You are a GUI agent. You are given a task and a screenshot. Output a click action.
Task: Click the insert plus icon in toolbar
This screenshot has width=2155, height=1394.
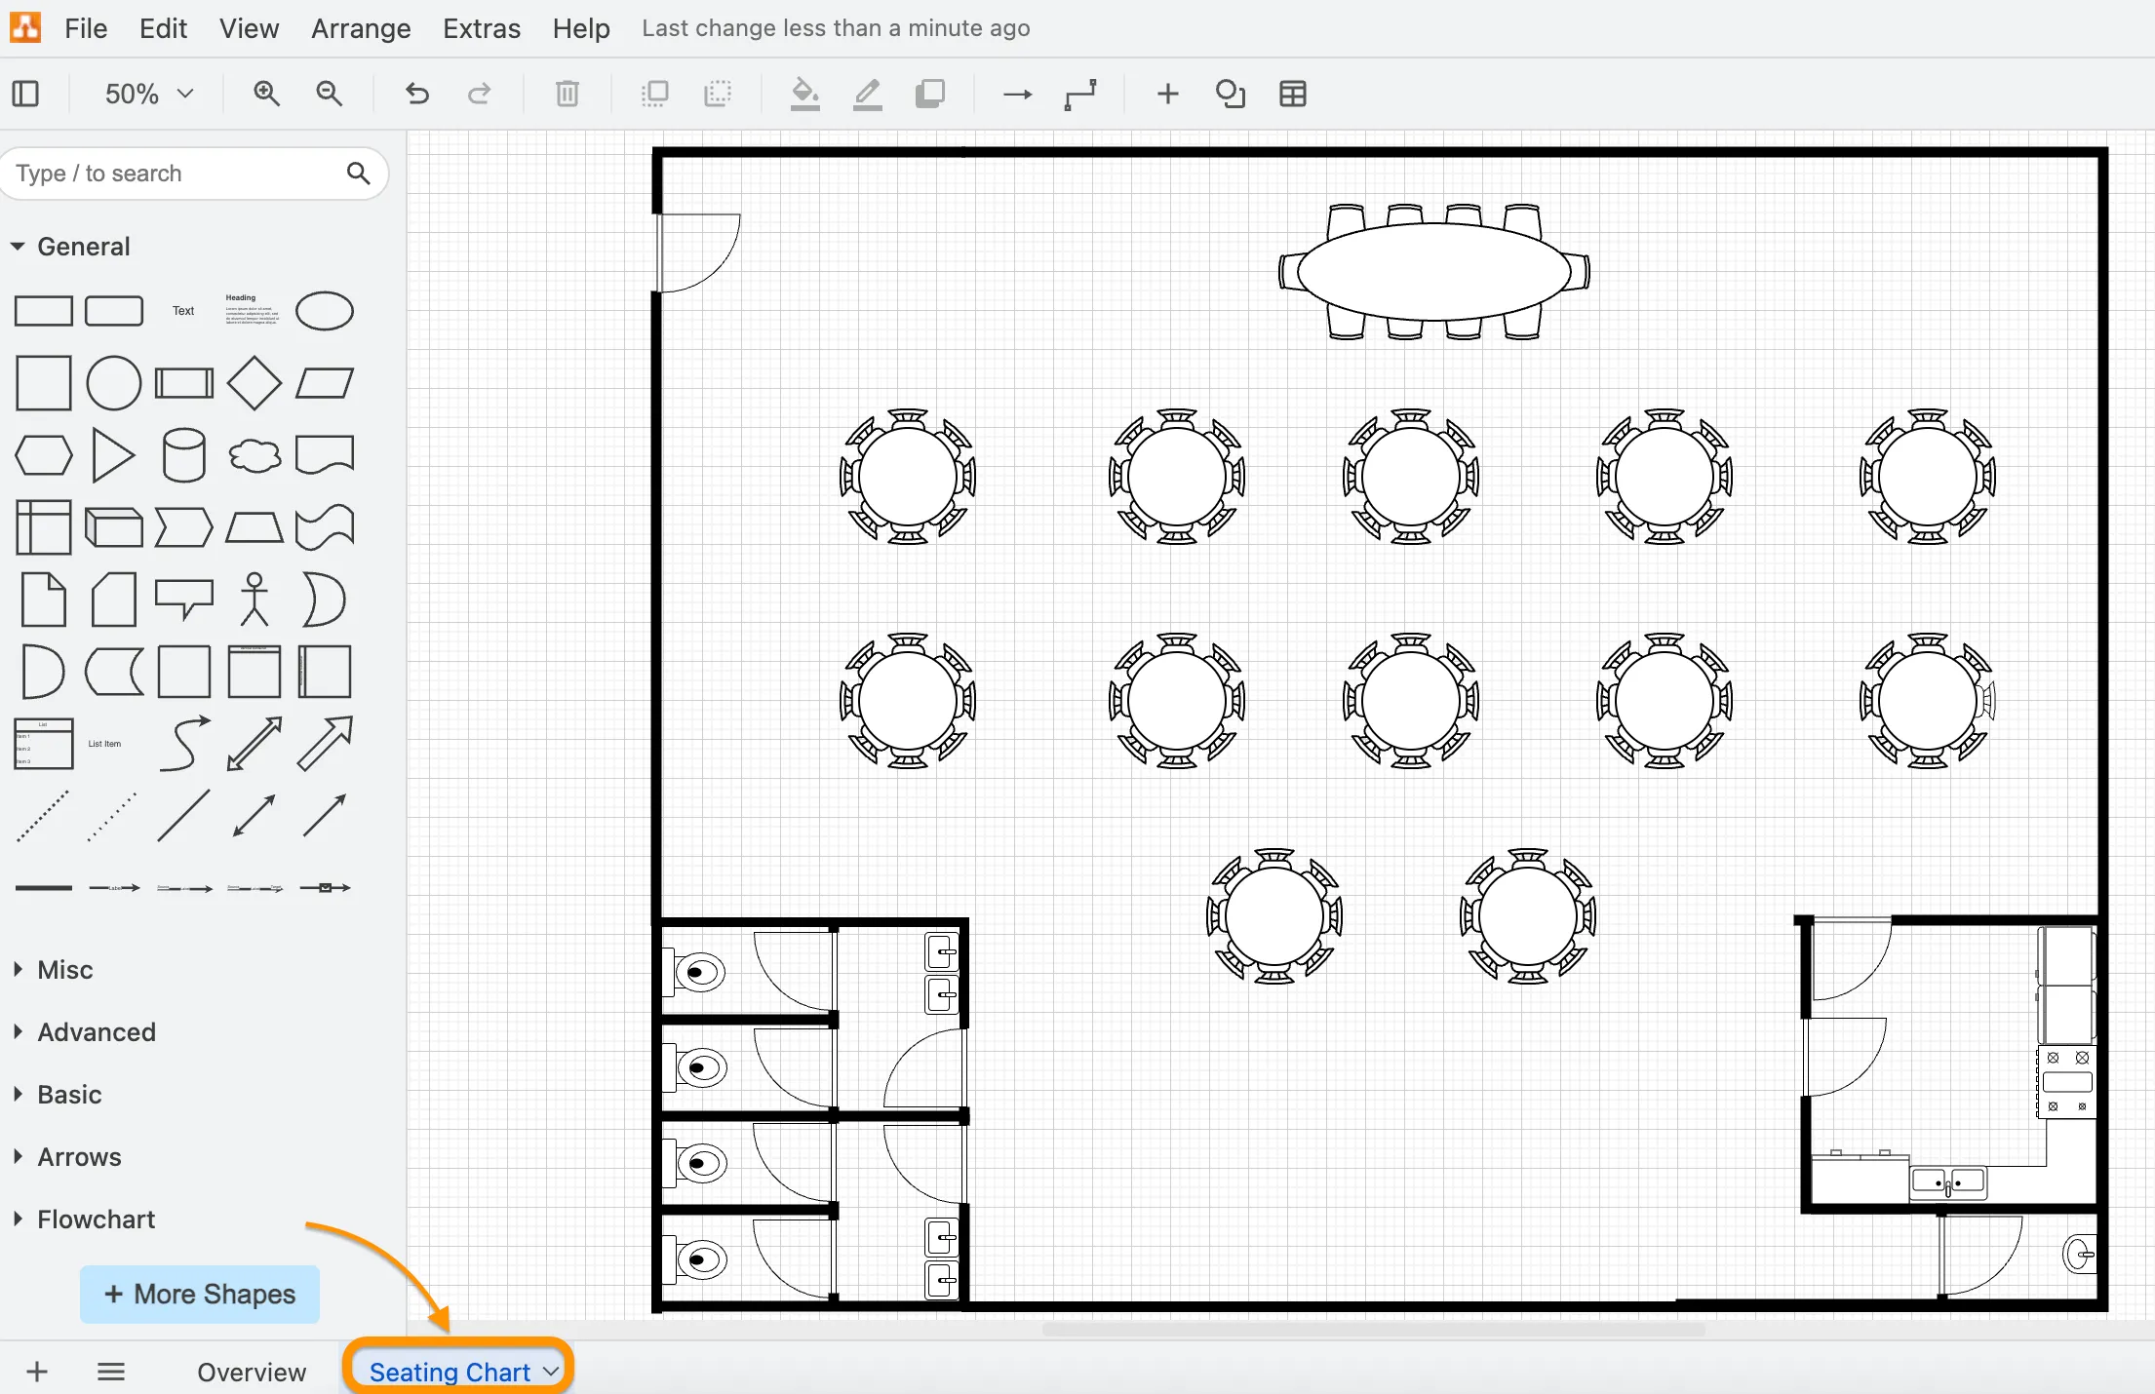coord(1167,94)
